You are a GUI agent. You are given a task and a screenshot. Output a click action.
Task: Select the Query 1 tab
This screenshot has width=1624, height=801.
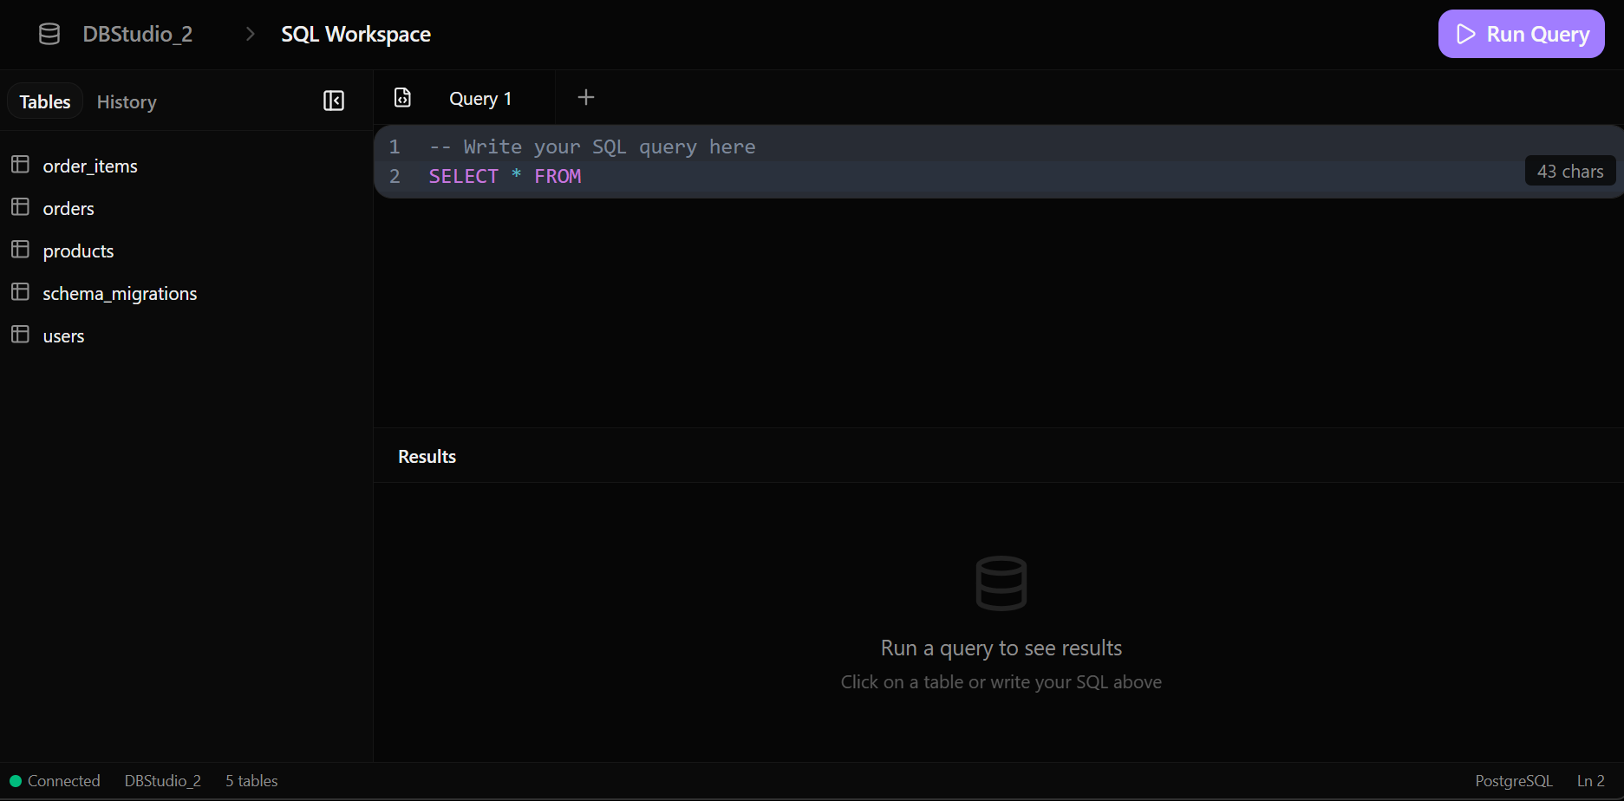[x=479, y=97]
